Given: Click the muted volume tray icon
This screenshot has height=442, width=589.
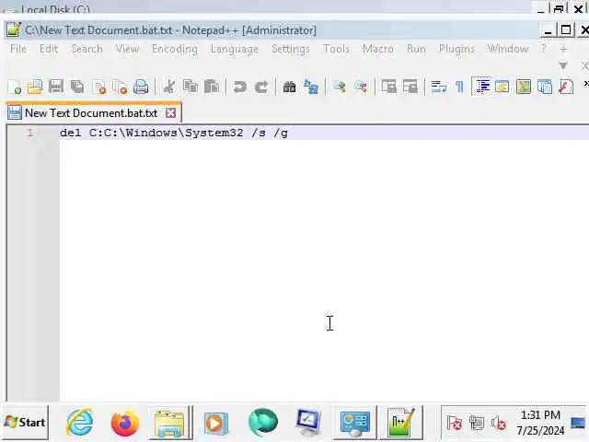Looking at the screenshot, I should [x=499, y=424].
